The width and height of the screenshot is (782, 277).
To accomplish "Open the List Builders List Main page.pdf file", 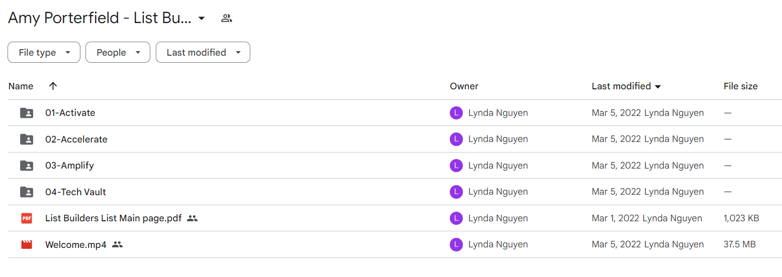I will coord(114,218).
